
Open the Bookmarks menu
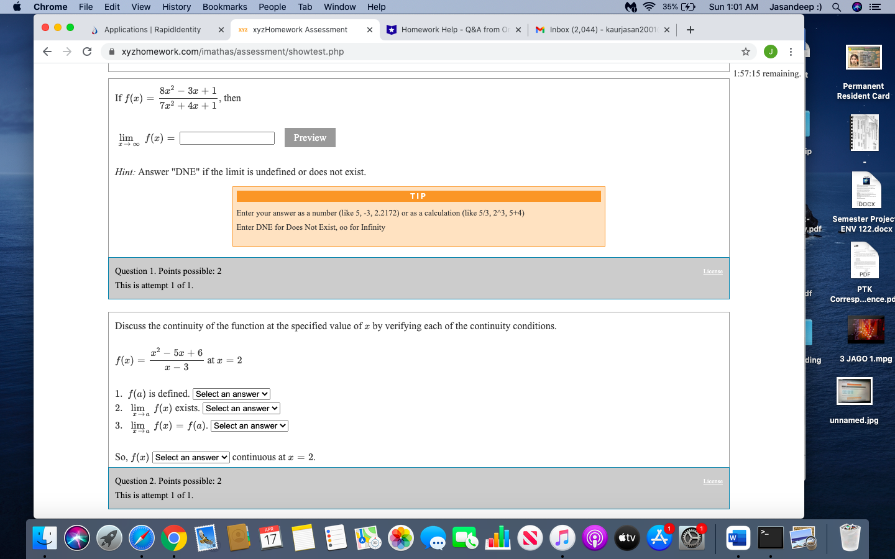pyautogui.click(x=224, y=7)
